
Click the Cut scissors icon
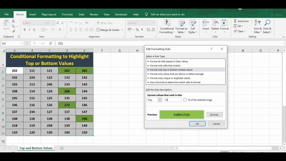coord(13,21)
